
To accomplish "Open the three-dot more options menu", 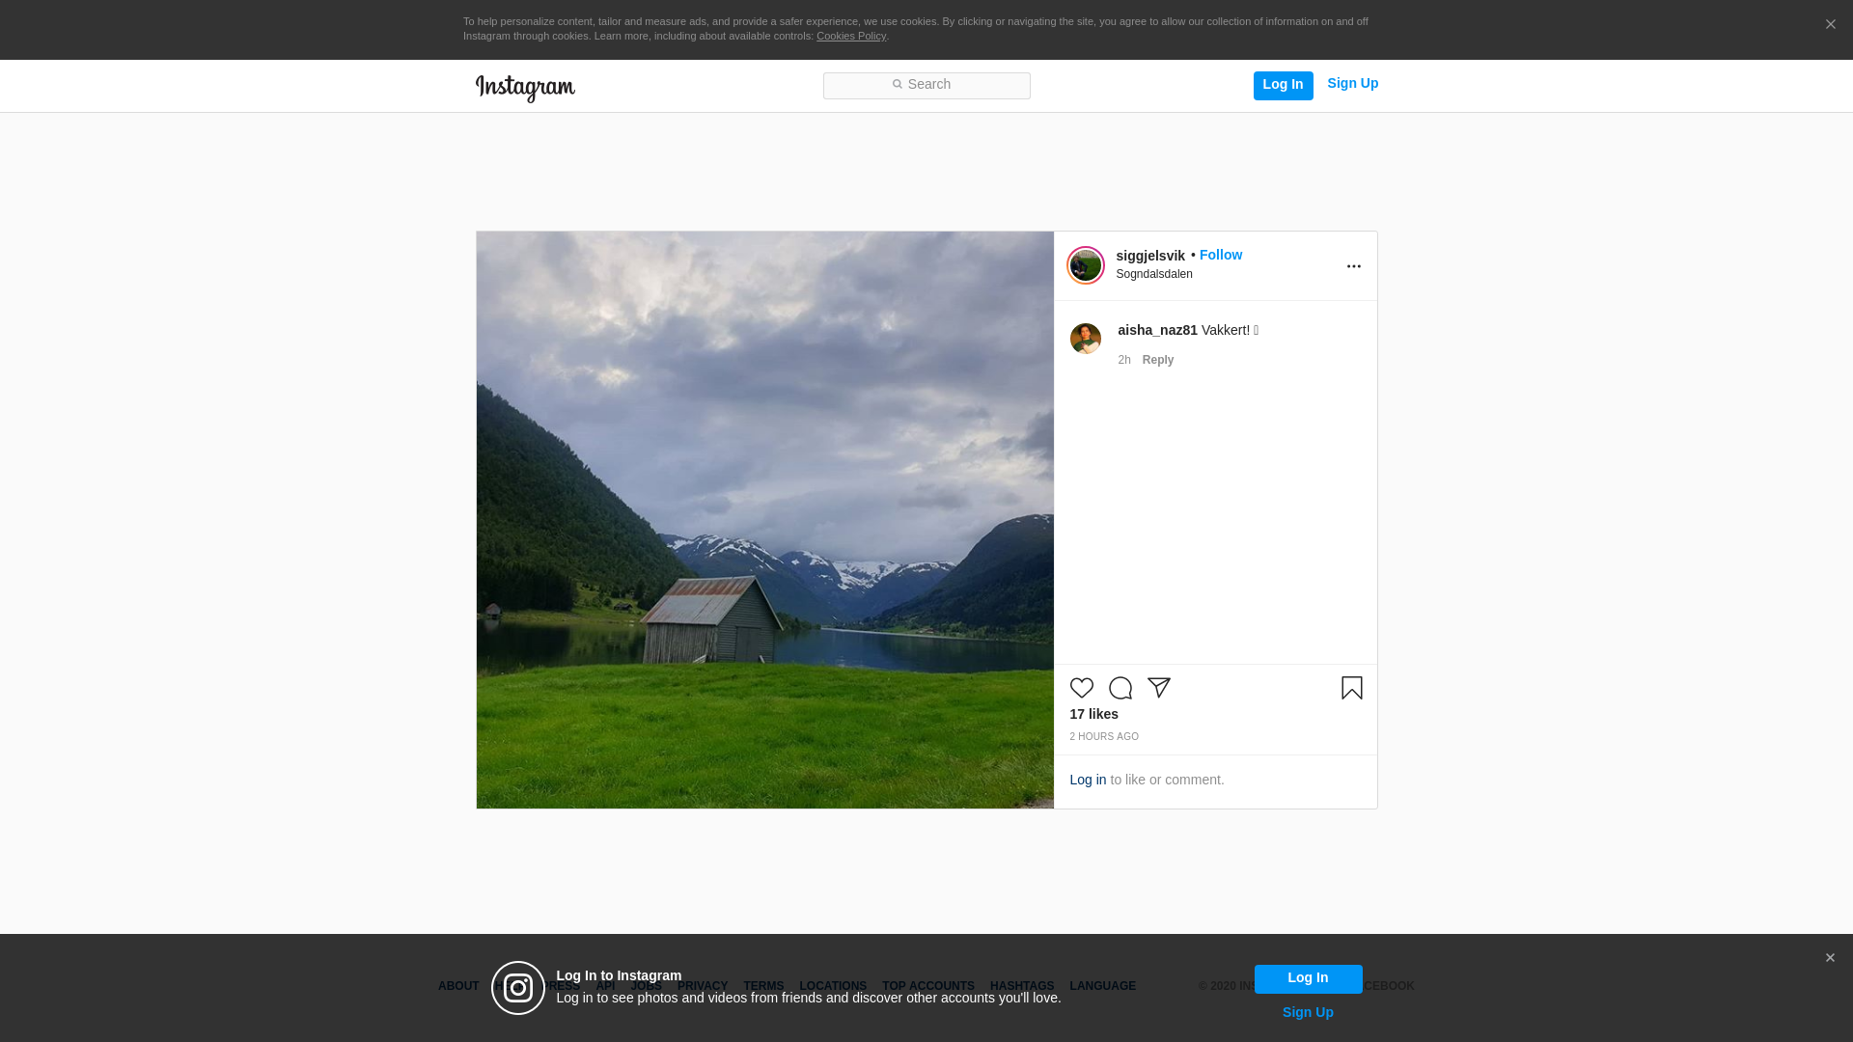I will 1353,266.
